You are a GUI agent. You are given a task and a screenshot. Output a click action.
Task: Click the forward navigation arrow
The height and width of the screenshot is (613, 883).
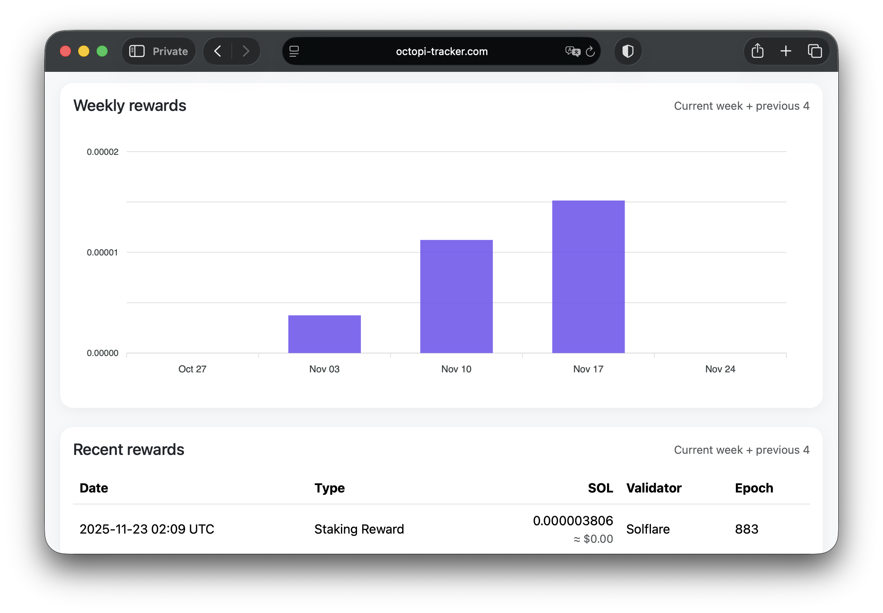246,51
